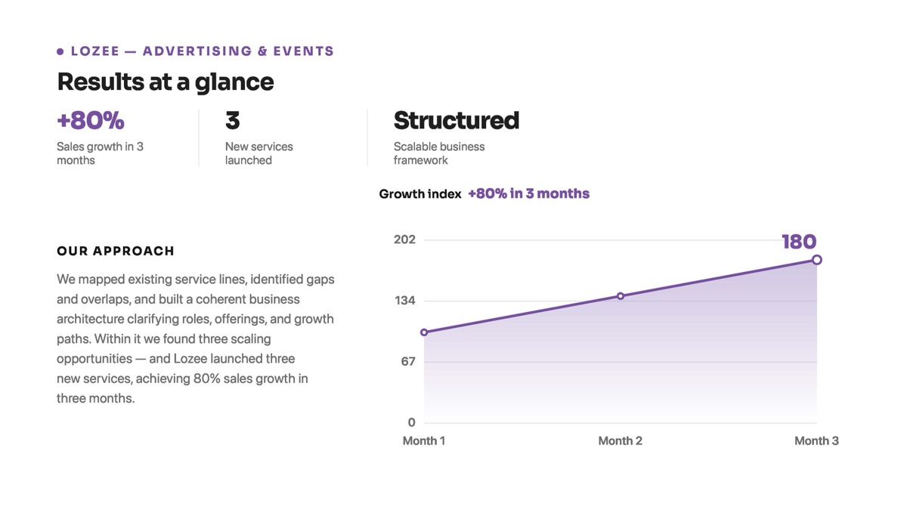Click the purple bullet before LOZEE

tap(60, 51)
